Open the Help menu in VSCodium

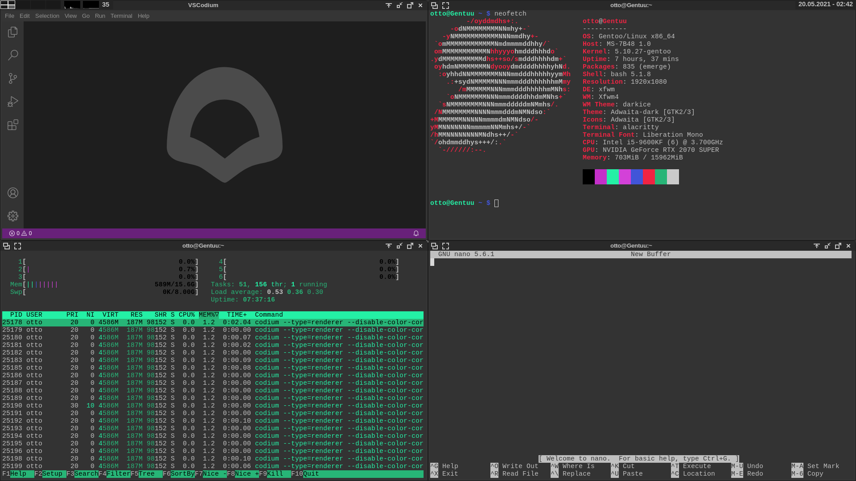pyautogui.click(x=144, y=16)
